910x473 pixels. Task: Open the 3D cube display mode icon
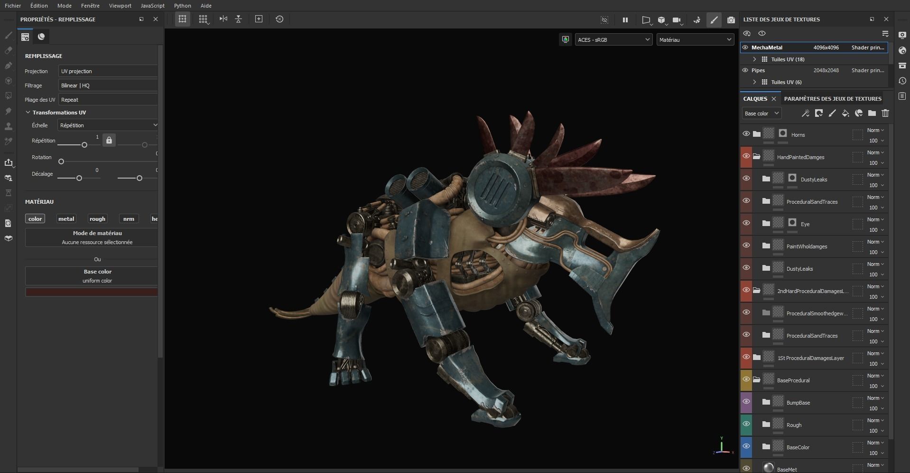pos(661,20)
